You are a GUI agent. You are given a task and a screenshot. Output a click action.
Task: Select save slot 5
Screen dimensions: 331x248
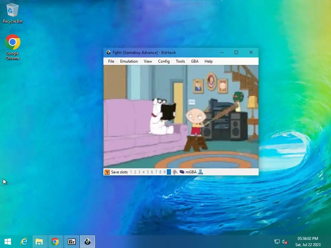point(148,172)
